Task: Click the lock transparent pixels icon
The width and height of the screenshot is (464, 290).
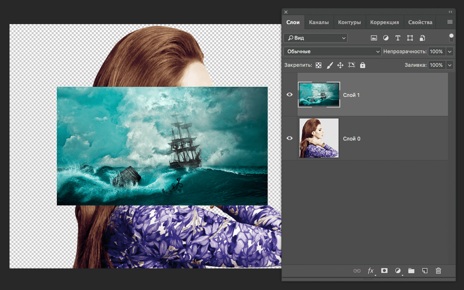Action: (318, 65)
